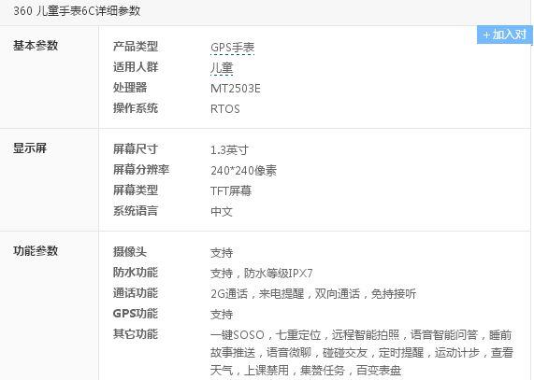Select the GPS功能 label
The image size is (534, 380).
tap(136, 314)
